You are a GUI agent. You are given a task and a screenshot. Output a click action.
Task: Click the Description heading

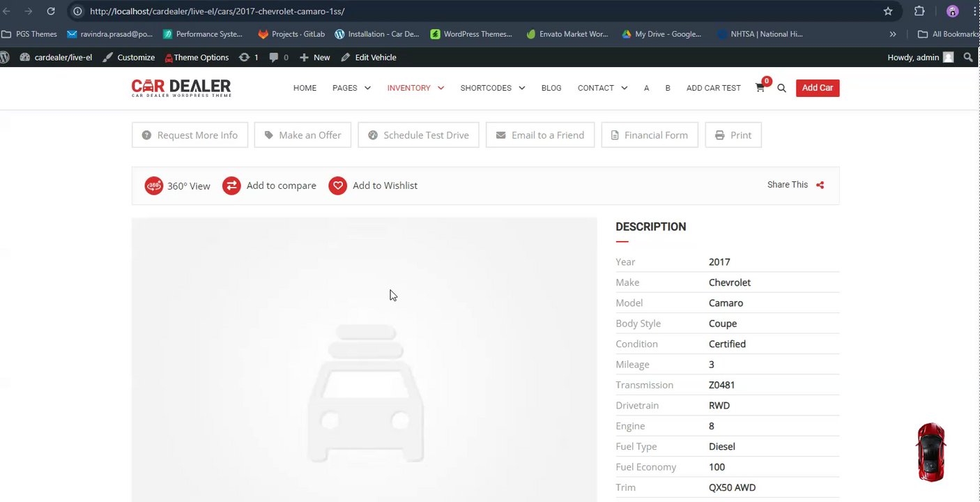tap(651, 227)
